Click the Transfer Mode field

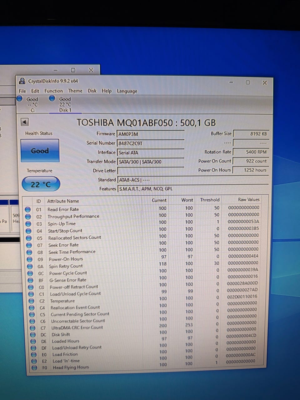(x=150, y=162)
